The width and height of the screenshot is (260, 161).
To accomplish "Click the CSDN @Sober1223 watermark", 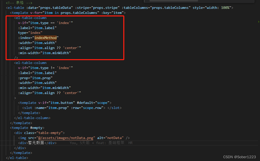I will click(239, 157).
